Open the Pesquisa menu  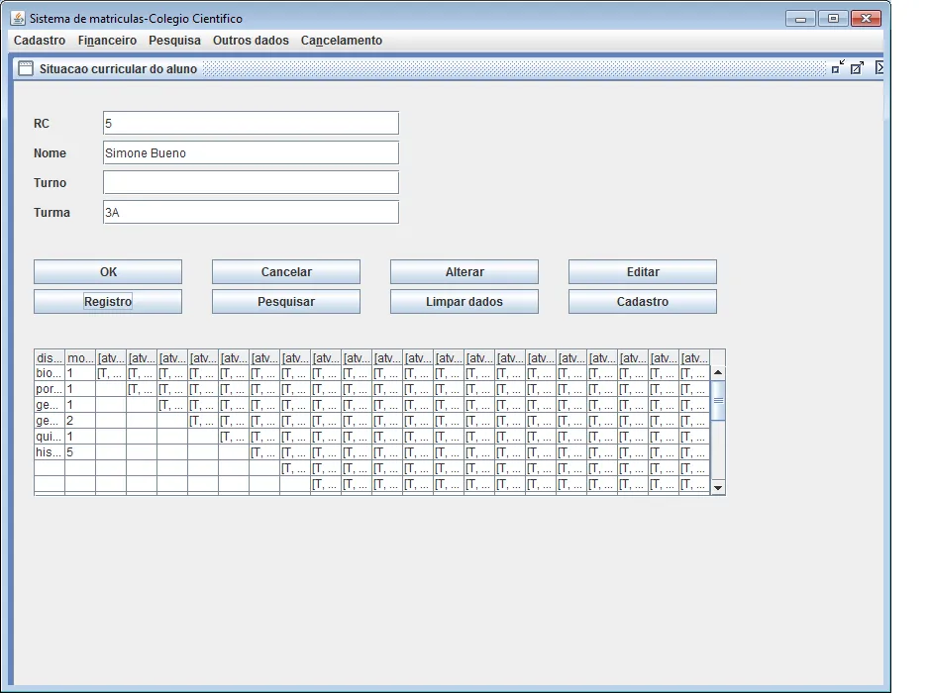(x=174, y=41)
